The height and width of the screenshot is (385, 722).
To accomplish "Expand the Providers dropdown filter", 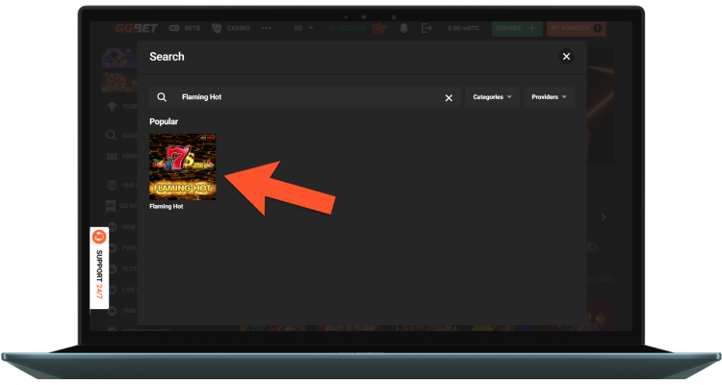I will coord(549,97).
